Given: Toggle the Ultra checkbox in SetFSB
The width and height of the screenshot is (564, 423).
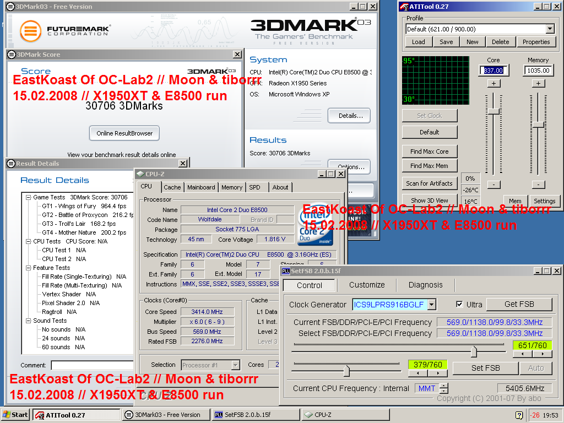Looking at the screenshot, I should point(459,304).
